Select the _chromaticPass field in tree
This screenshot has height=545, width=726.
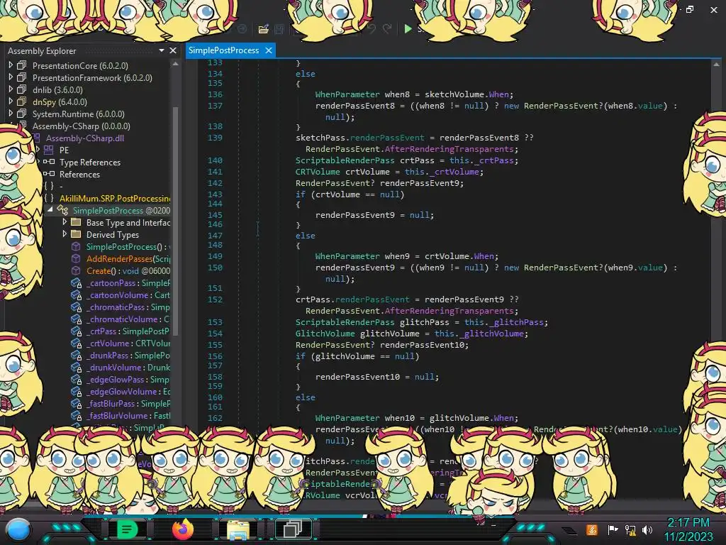point(128,307)
